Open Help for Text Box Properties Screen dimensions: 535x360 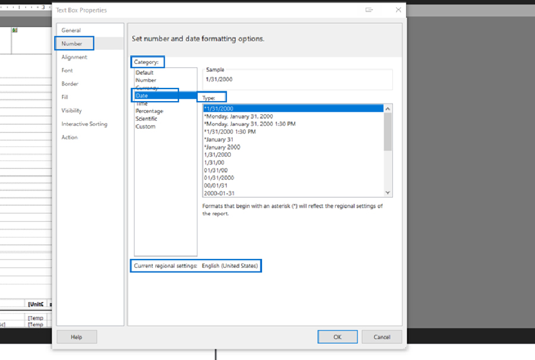point(76,337)
